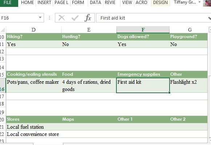Viewport: 211px width, 145px height.
Task: Open the PAGE L layout tab
Action: [x=61, y=3]
